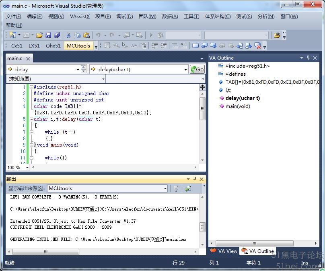
Task: Click the Open File folder icon
Action: 39,35
